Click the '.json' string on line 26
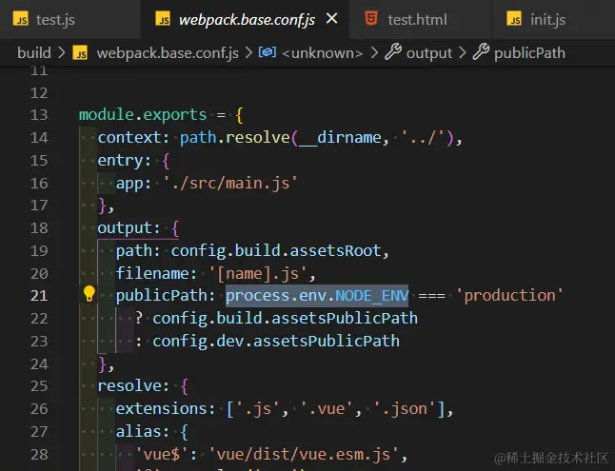 tap(405, 409)
